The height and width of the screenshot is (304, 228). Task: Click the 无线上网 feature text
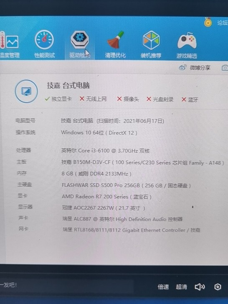96,99
